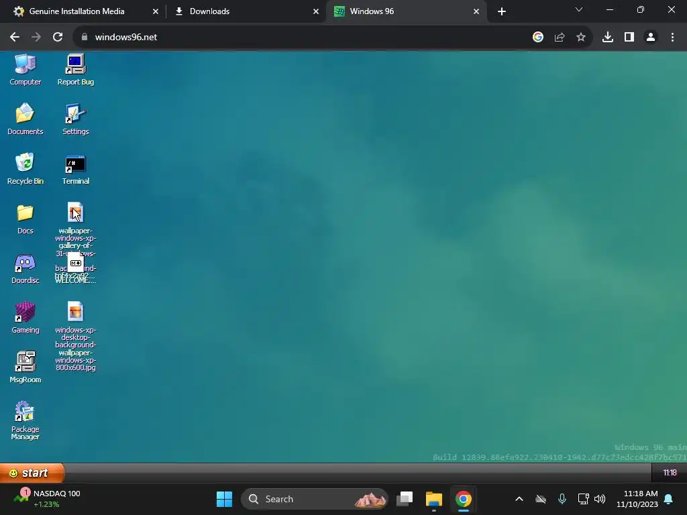Go forward in browser history
687x515 pixels.
[36, 38]
